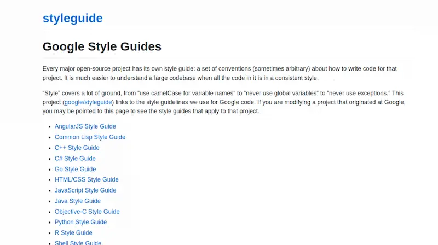The width and height of the screenshot is (438, 245).
Task: Navigate to the Python Style Guide
Action: pos(80,222)
